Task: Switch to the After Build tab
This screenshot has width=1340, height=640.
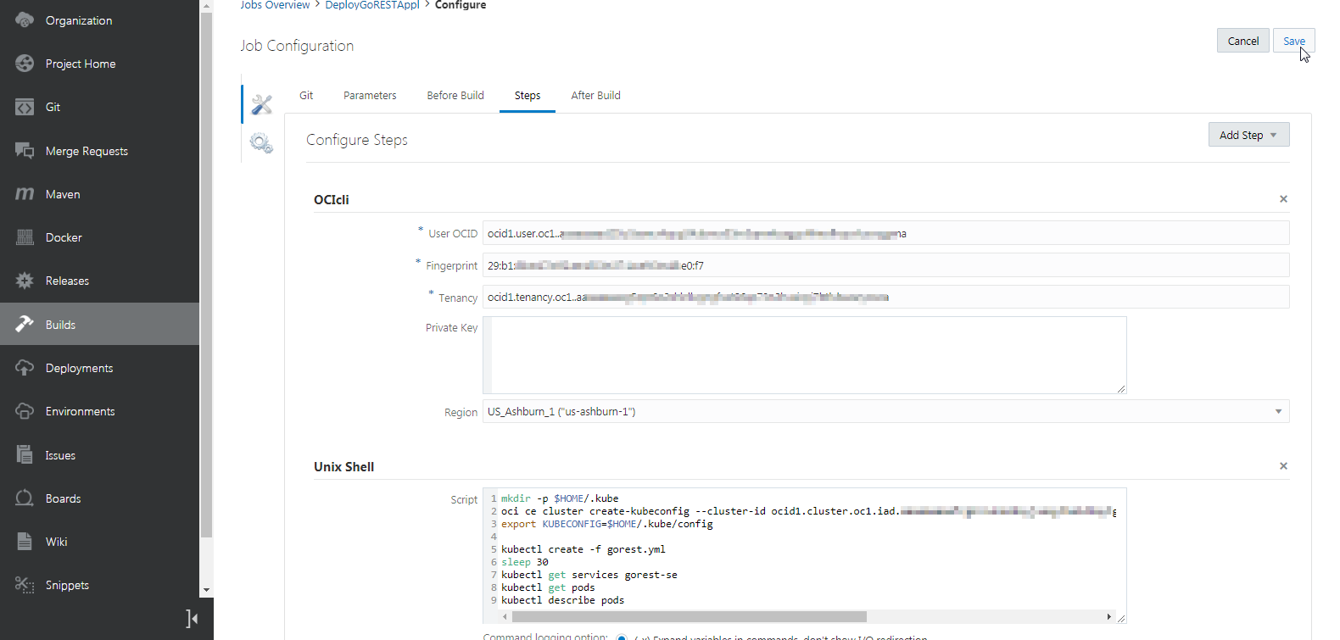Action: 595,96
